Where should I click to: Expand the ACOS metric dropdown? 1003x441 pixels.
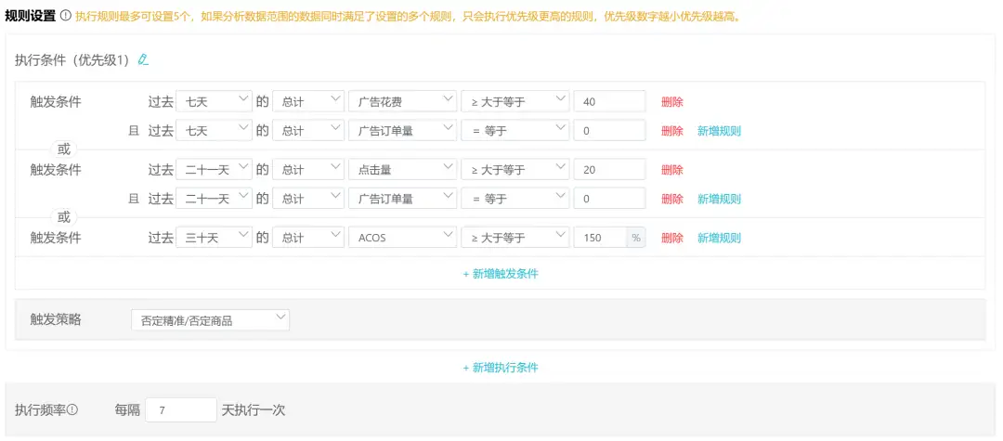[402, 238]
